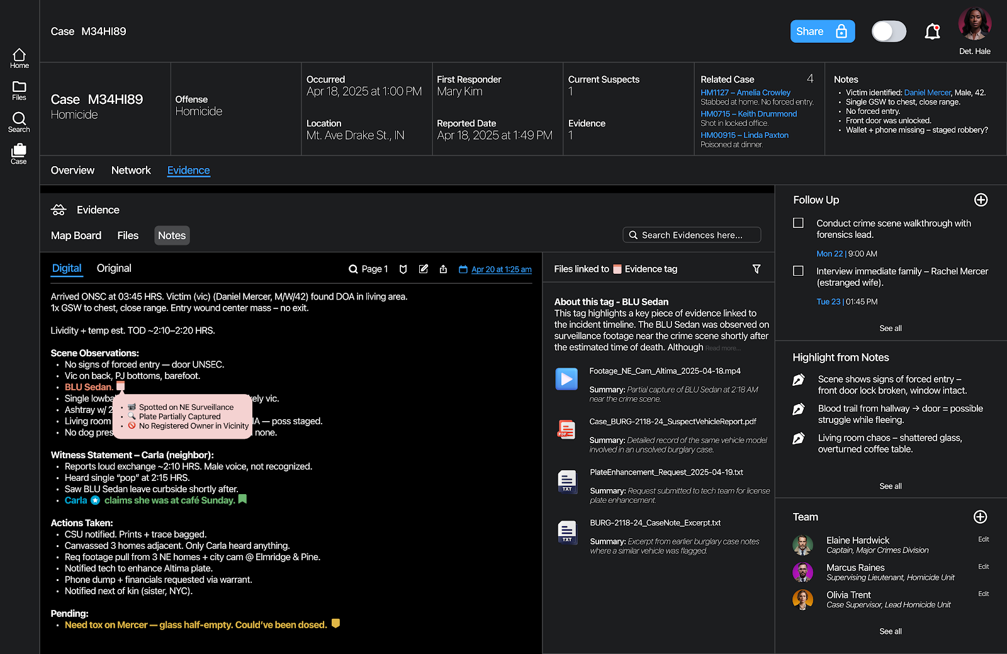Viewport: 1007px width, 654px height.
Task: Open Olivia Trent avatar
Action: (802, 600)
